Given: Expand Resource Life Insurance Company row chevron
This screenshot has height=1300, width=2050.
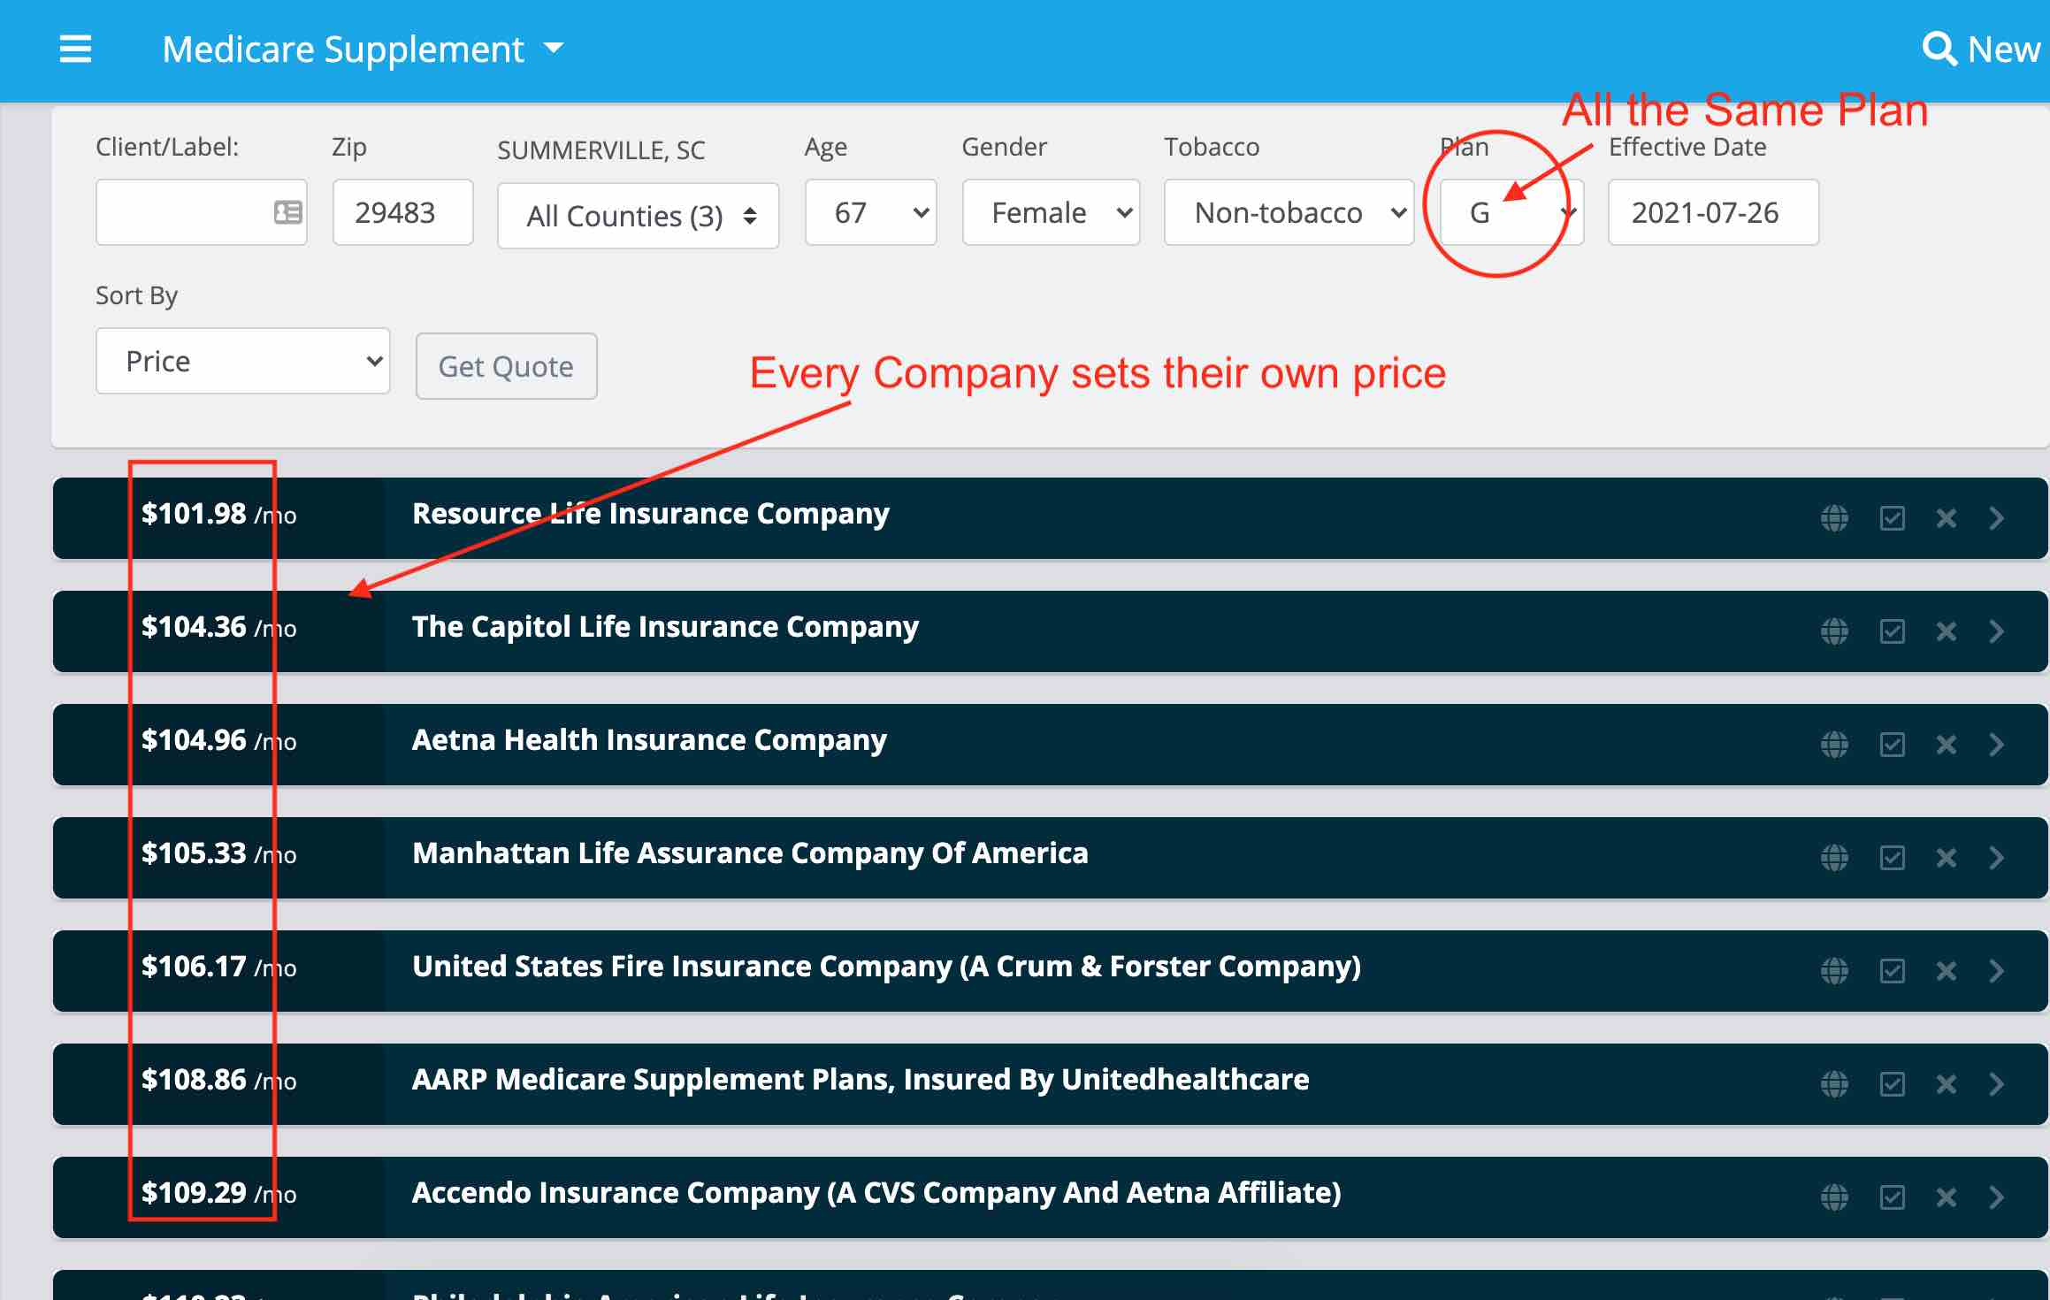Looking at the screenshot, I should point(1996,518).
